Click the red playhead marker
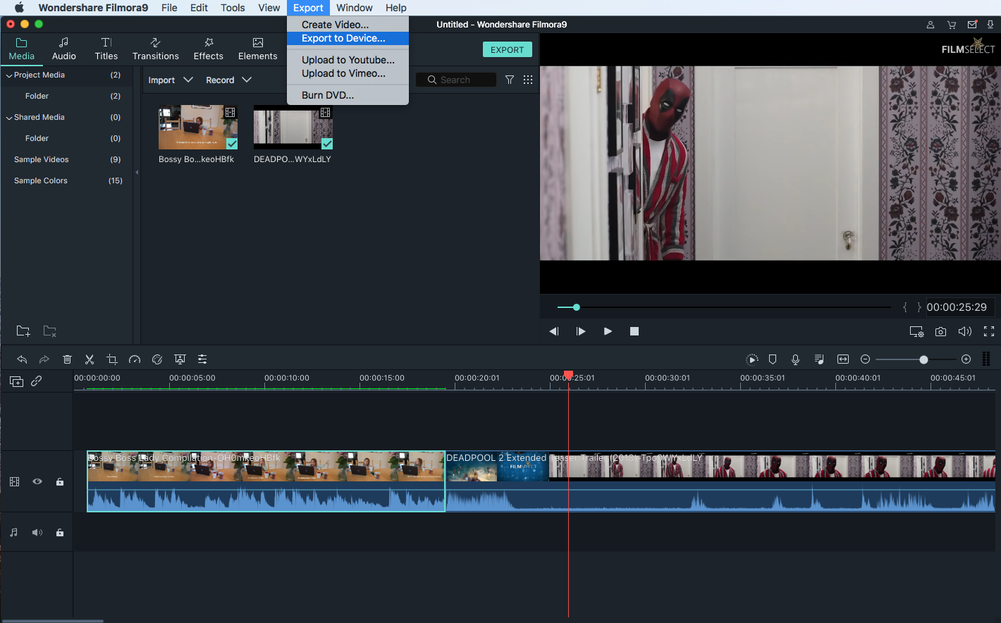This screenshot has width=1001, height=623. click(568, 376)
